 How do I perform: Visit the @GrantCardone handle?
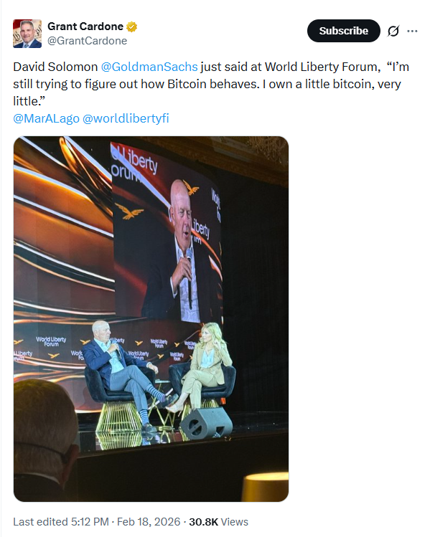[87, 41]
